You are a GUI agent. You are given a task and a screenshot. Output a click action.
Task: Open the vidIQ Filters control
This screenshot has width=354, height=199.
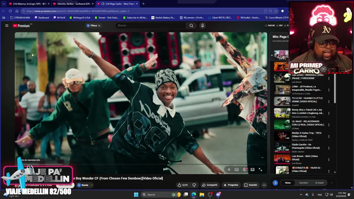tap(93, 26)
